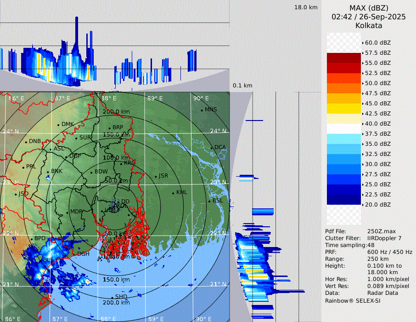
Task: Select the PRL station marker
Action: click(x=23, y=167)
